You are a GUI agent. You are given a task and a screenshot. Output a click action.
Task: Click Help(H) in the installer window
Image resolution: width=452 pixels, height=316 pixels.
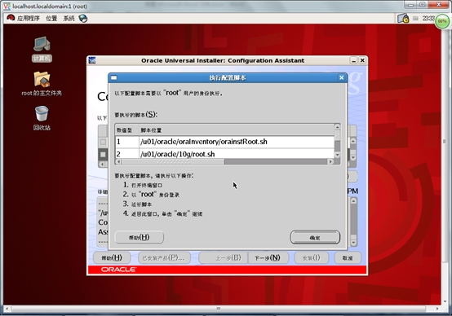click(x=112, y=258)
